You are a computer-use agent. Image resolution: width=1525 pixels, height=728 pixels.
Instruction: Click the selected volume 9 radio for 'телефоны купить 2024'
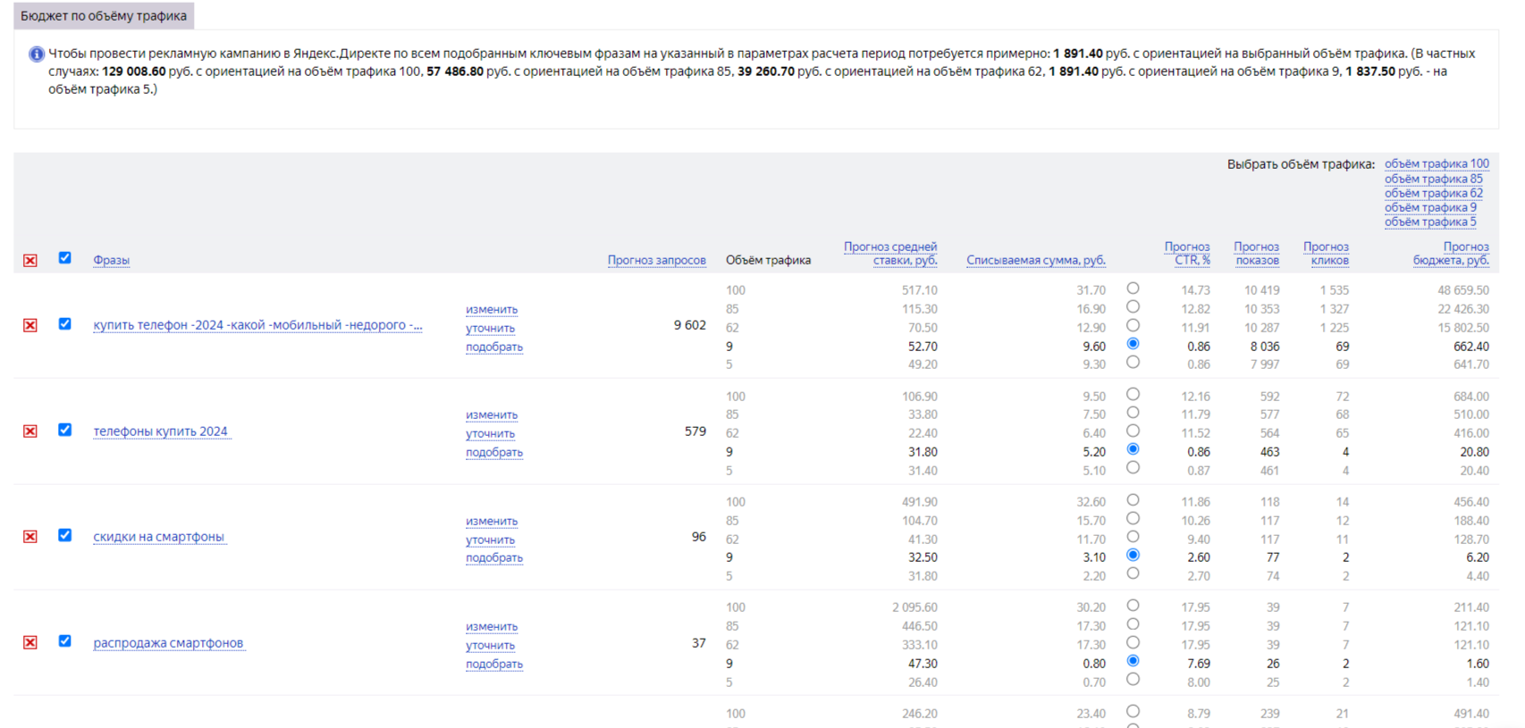tap(1133, 449)
